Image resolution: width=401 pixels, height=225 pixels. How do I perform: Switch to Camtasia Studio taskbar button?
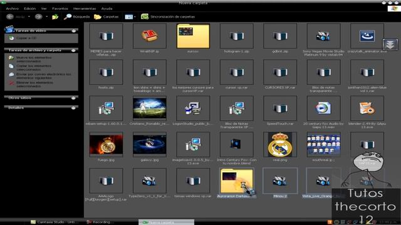click(55, 222)
